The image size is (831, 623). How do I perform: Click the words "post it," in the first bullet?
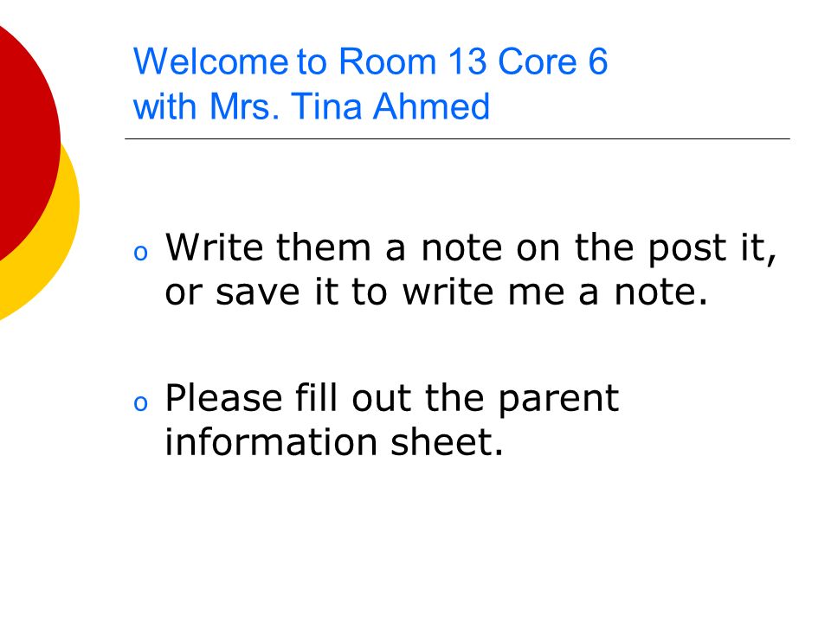tap(712, 250)
